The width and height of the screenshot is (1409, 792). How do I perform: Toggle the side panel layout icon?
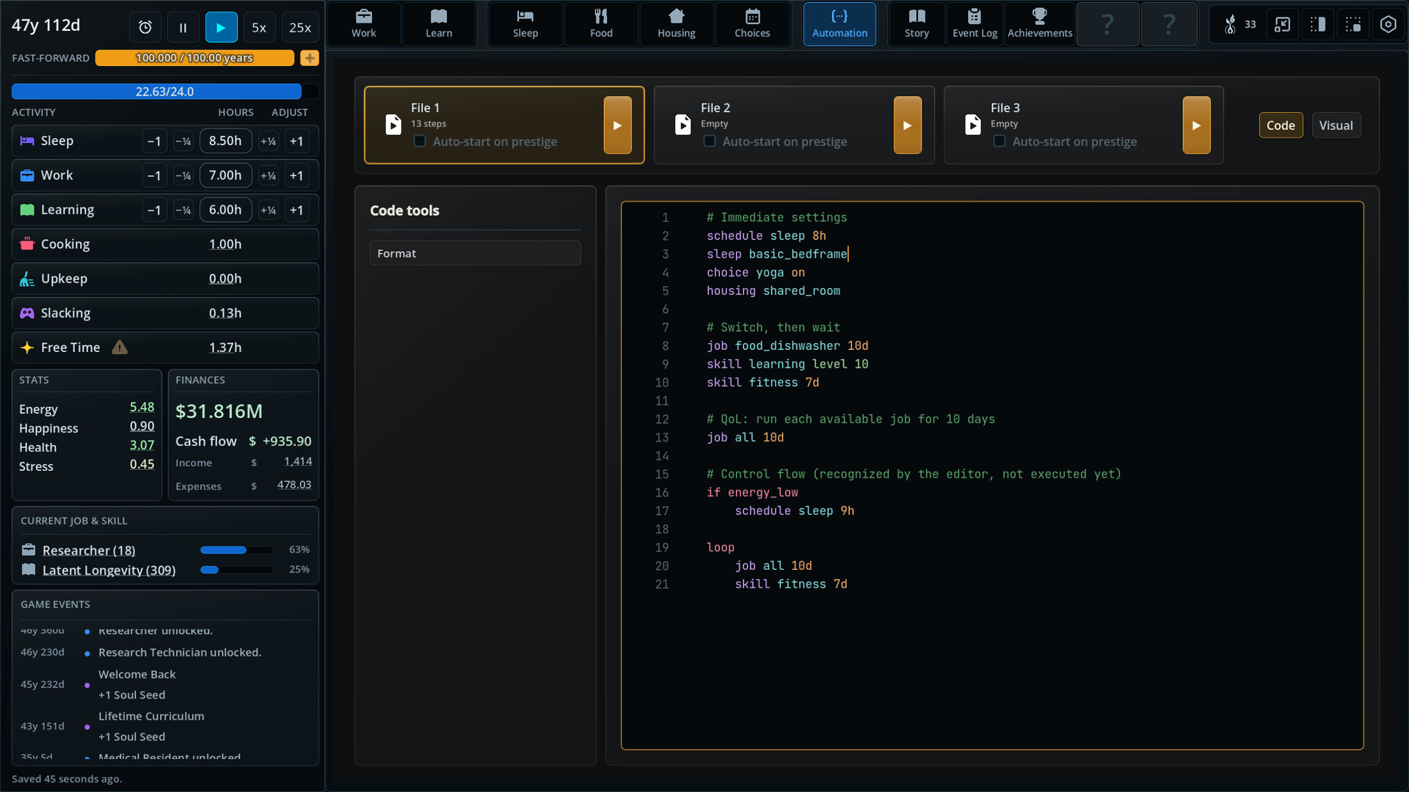click(1318, 24)
